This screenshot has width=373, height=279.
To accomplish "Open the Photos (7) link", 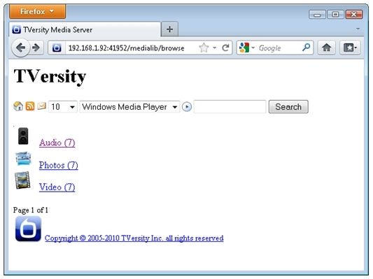I will 59,165.
